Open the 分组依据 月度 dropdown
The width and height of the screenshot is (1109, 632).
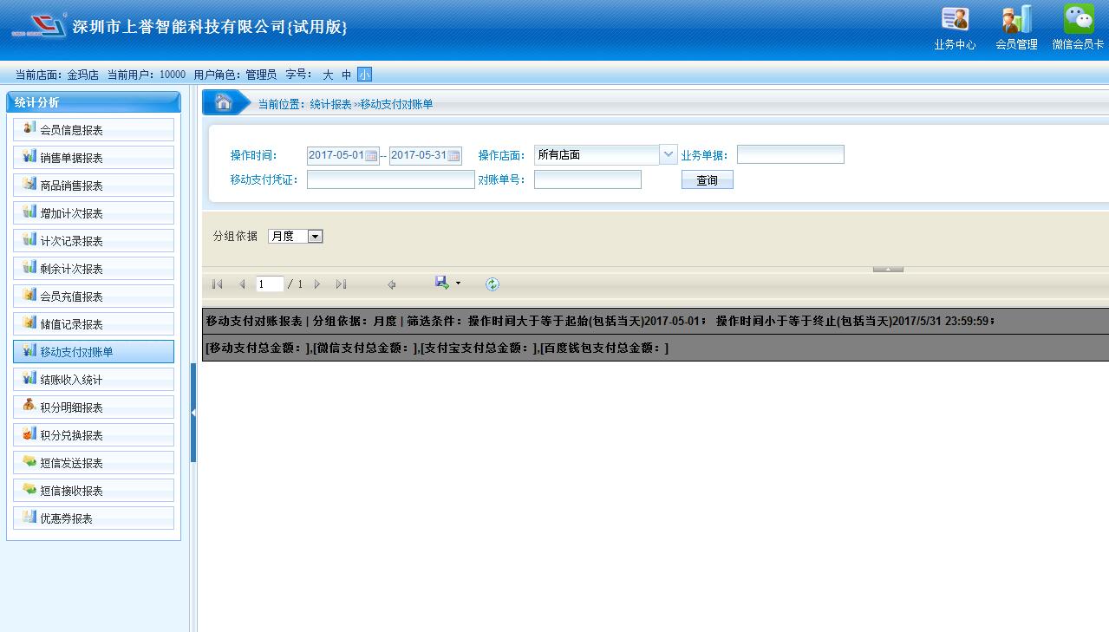pyautogui.click(x=315, y=236)
